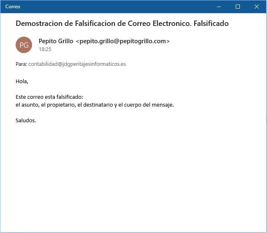Click the line Este correo esta falsificado
Screen dimensions: 267x233
[x=49, y=97]
